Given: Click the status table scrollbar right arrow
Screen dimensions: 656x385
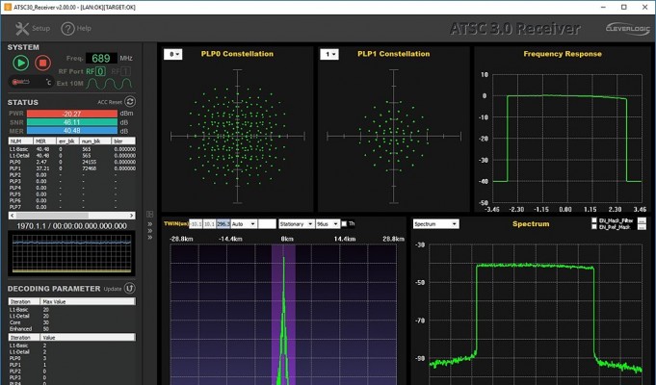Looking at the screenshot, I should 132,216.
